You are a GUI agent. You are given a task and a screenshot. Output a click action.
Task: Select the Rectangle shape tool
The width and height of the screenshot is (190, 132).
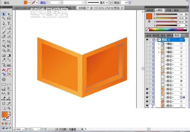(x=9, y=28)
